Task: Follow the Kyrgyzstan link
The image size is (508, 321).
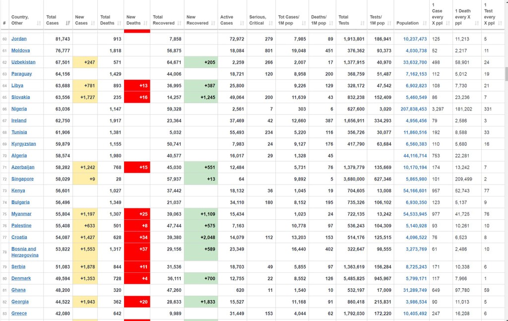Action: pos(24,144)
